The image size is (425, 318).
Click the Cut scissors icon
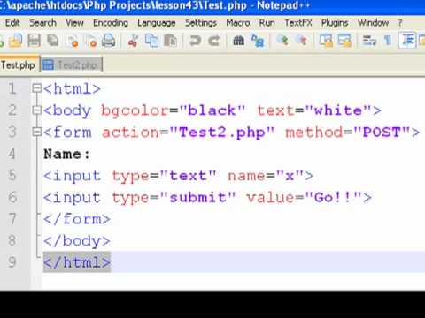(x=133, y=41)
